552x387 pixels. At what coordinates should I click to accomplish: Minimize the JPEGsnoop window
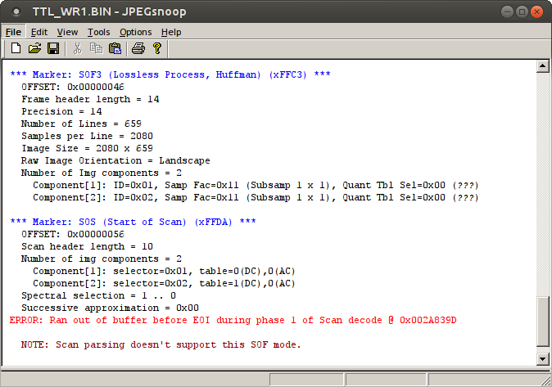tap(507, 12)
